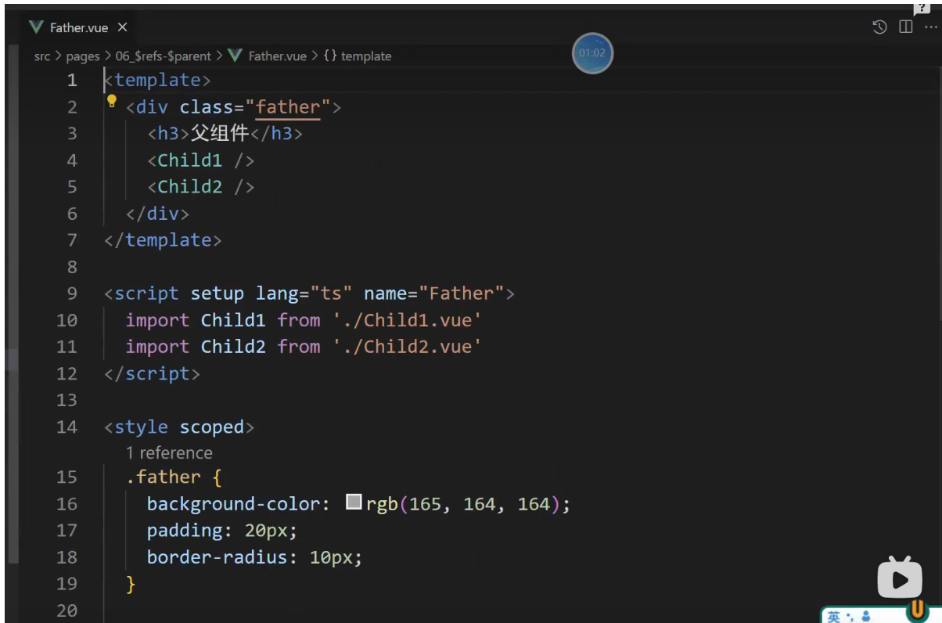Click the './Child1.vue' import path

tap(407, 320)
